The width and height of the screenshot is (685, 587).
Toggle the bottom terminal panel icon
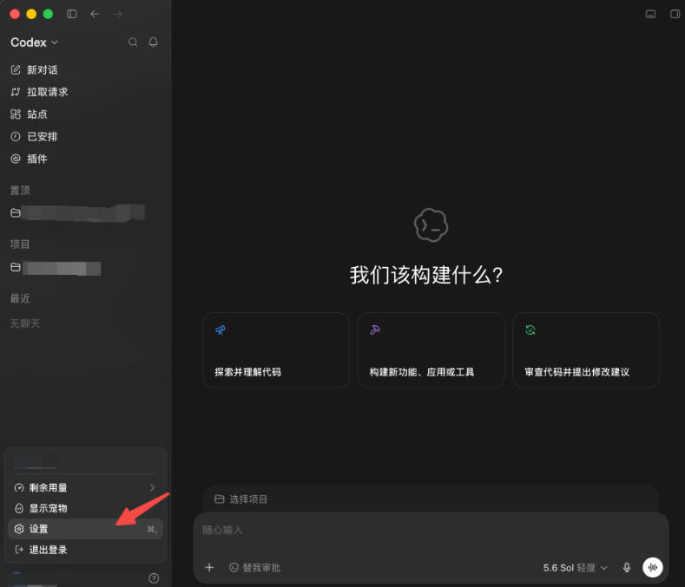point(650,14)
